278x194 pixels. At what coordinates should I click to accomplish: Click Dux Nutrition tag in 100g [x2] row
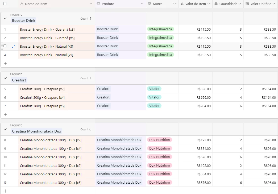[160, 140]
